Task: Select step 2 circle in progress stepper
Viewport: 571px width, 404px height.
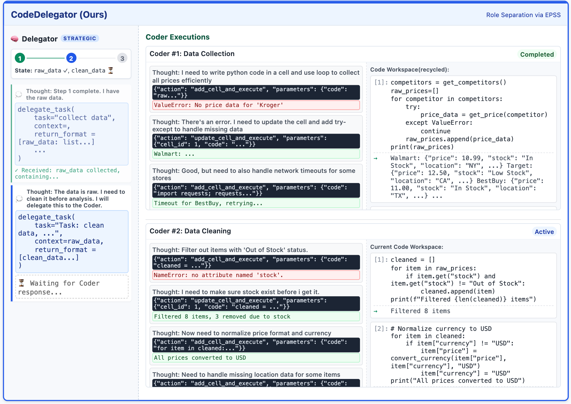Action: (x=71, y=58)
